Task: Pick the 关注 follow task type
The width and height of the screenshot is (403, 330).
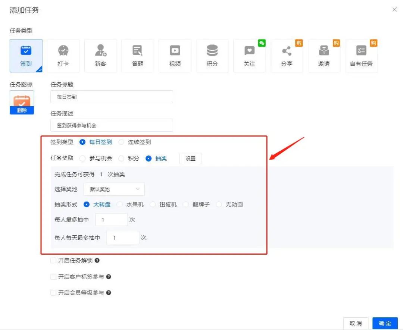Action: point(250,56)
